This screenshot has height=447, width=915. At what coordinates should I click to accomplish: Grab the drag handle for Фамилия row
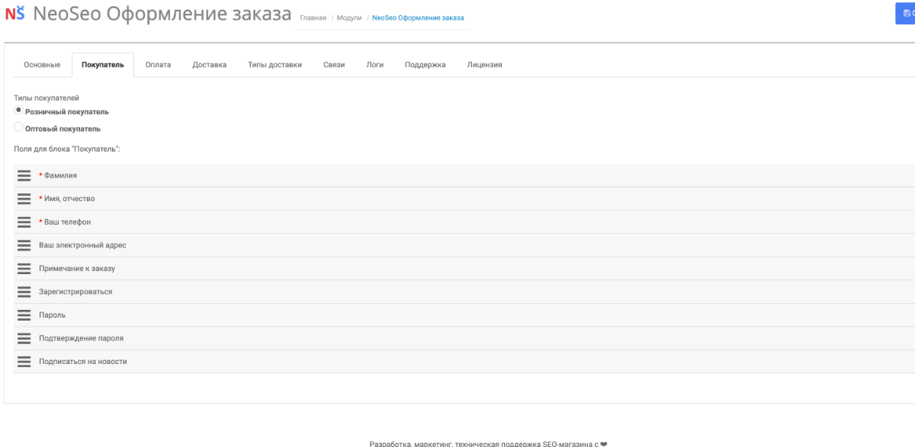[24, 176]
